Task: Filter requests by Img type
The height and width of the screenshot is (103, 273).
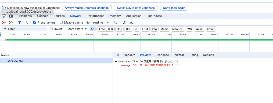Action: click(154, 29)
